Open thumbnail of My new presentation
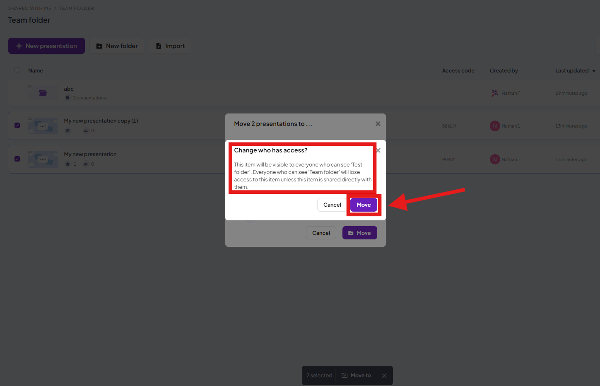600x386 pixels. pyautogui.click(x=43, y=159)
